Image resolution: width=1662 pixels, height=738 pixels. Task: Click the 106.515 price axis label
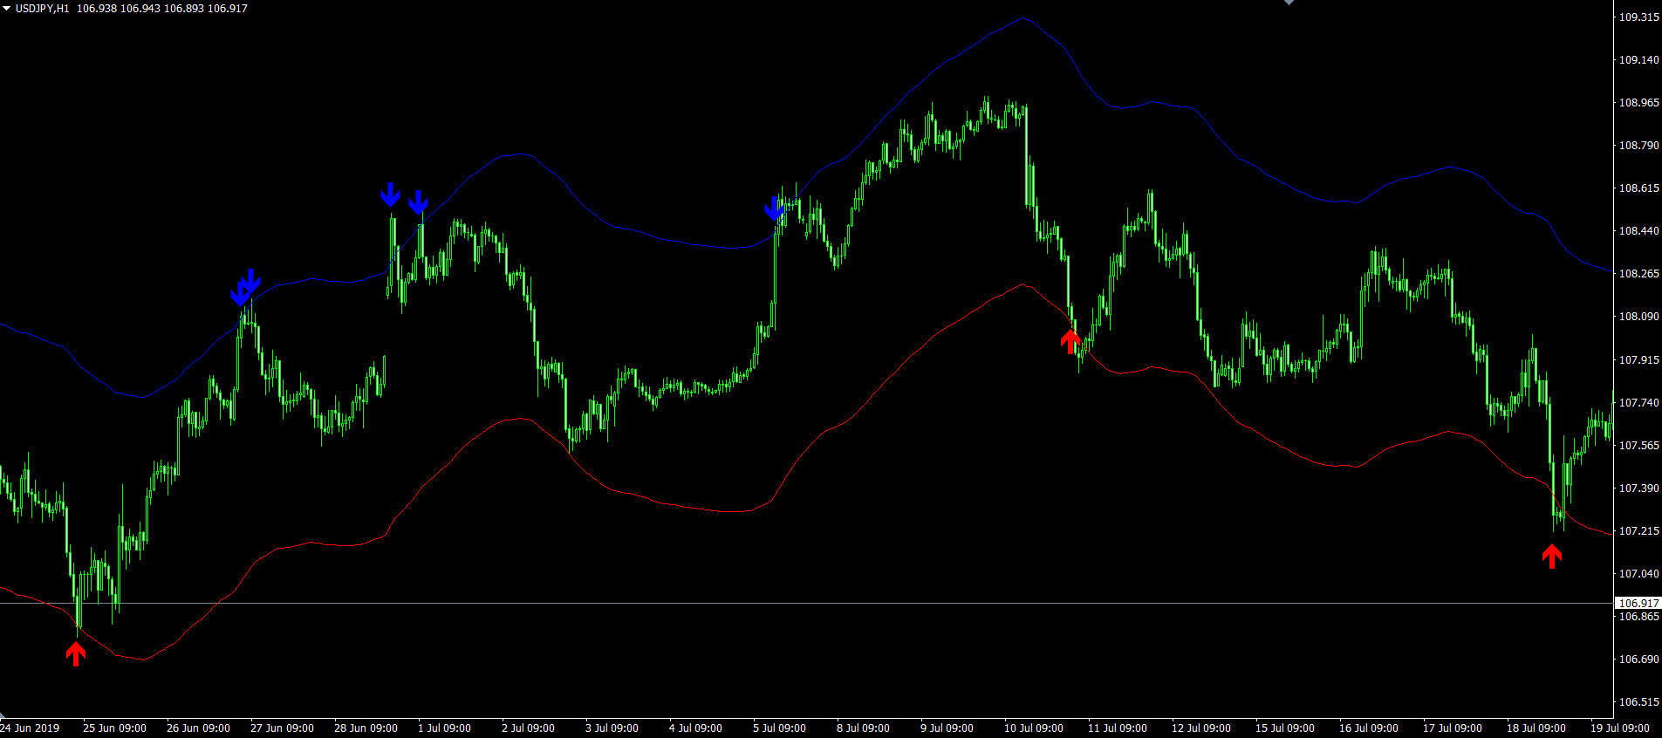1639,702
